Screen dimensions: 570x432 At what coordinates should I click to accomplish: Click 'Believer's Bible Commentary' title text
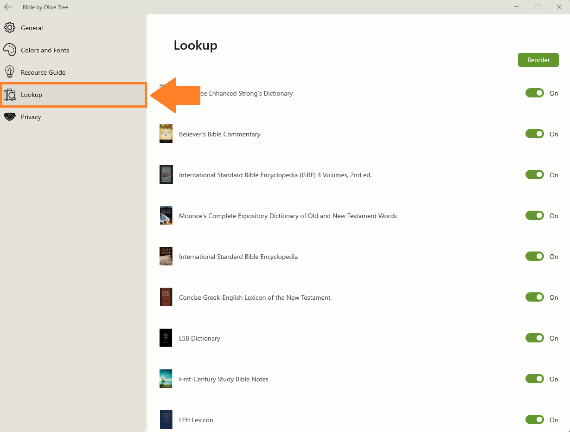tap(219, 134)
